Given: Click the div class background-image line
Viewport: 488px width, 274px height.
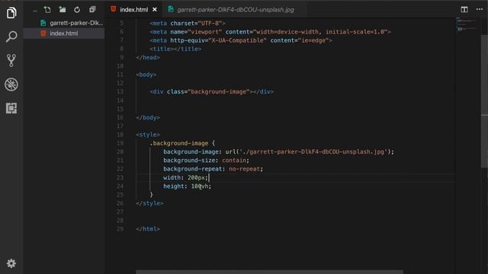Looking at the screenshot, I should click(211, 91).
